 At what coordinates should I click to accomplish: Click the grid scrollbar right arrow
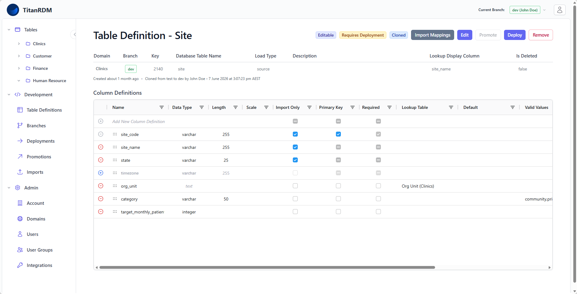[x=550, y=268]
